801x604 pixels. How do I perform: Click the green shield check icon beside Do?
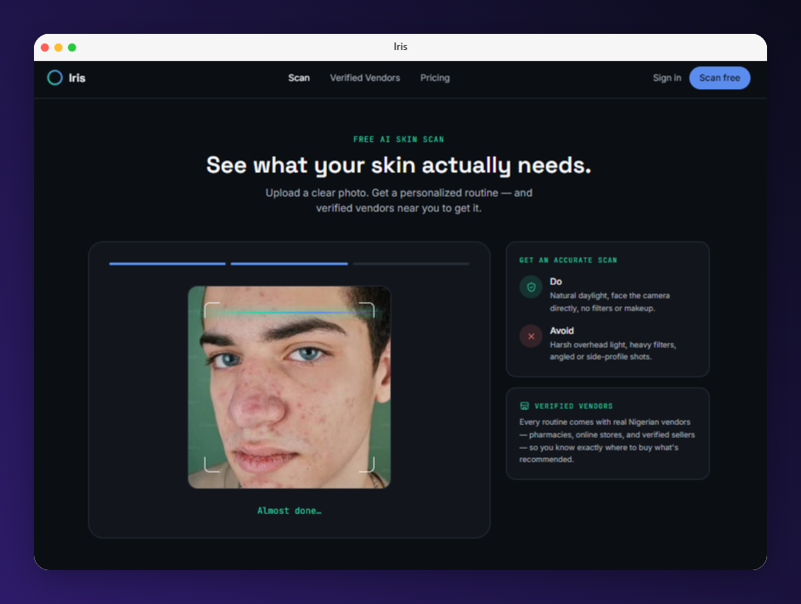[x=531, y=288]
